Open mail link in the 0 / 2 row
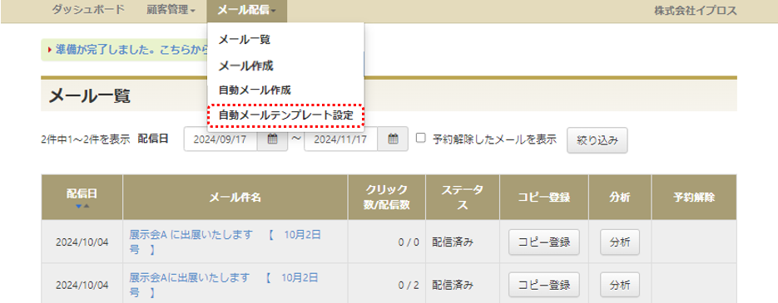The width and height of the screenshot is (778, 303). coord(223,286)
